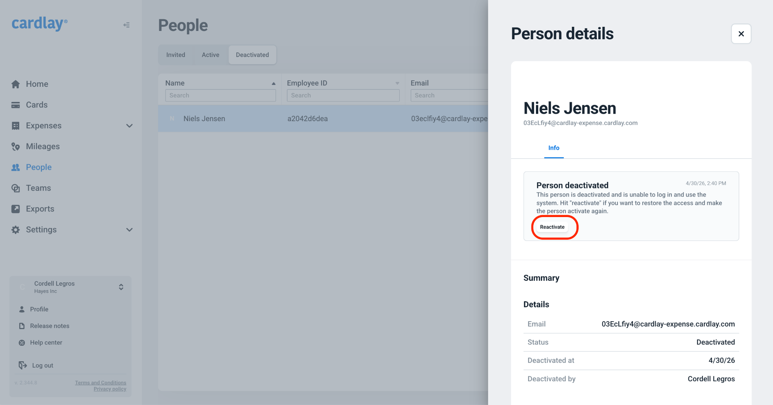The height and width of the screenshot is (405, 773).
Task: Open Release notes link
Action: (50, 326)
